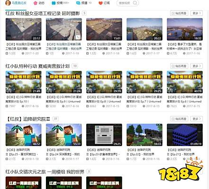Open the 投稿 tab

tap(61, 3)
